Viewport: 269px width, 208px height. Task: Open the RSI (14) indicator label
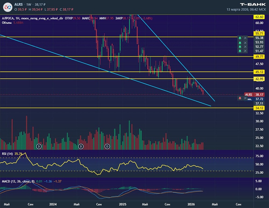tap(7, 154)
